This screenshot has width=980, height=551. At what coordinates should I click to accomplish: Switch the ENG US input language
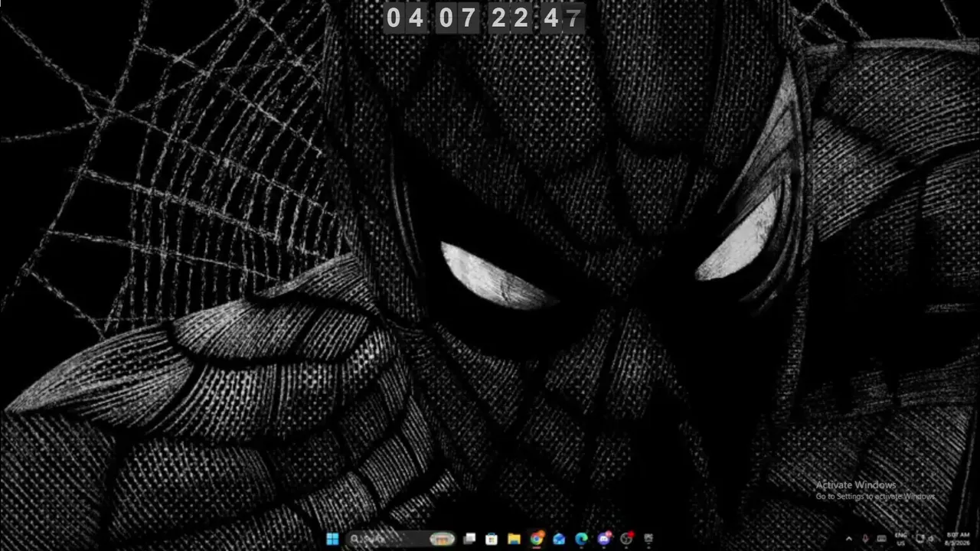(x=901, y=539)
